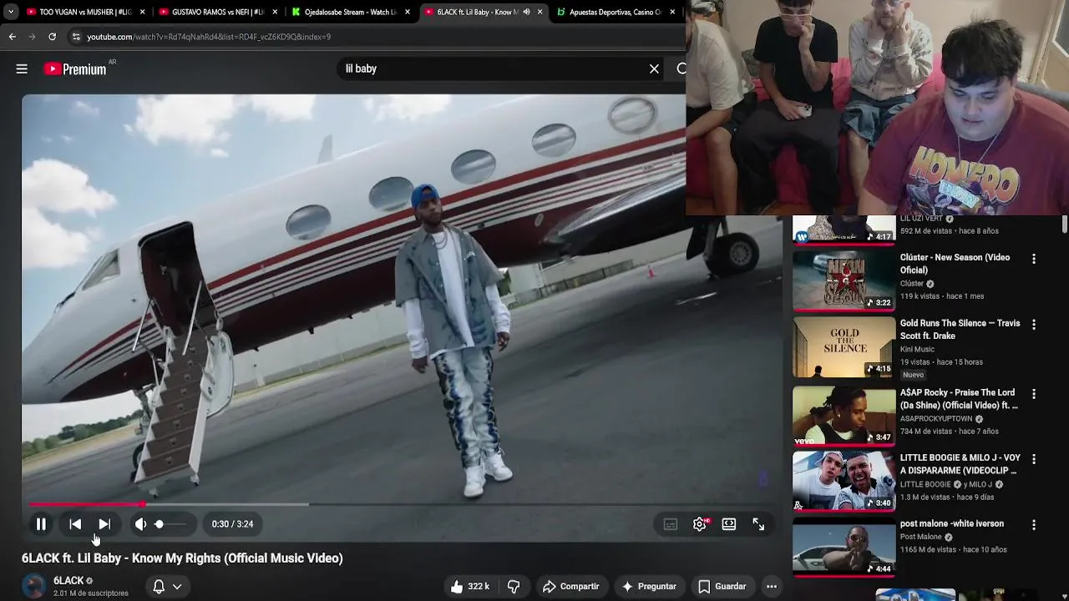The width and height of the screenshot is (1069, 601).
Task: Save video with Guardar button
Action: point(722,587)
